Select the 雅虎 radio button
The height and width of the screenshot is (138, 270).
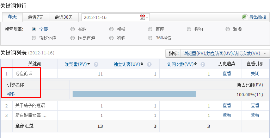click(228, 29)
